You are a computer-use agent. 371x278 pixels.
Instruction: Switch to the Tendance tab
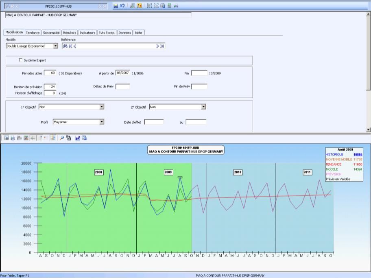point(33,33)
